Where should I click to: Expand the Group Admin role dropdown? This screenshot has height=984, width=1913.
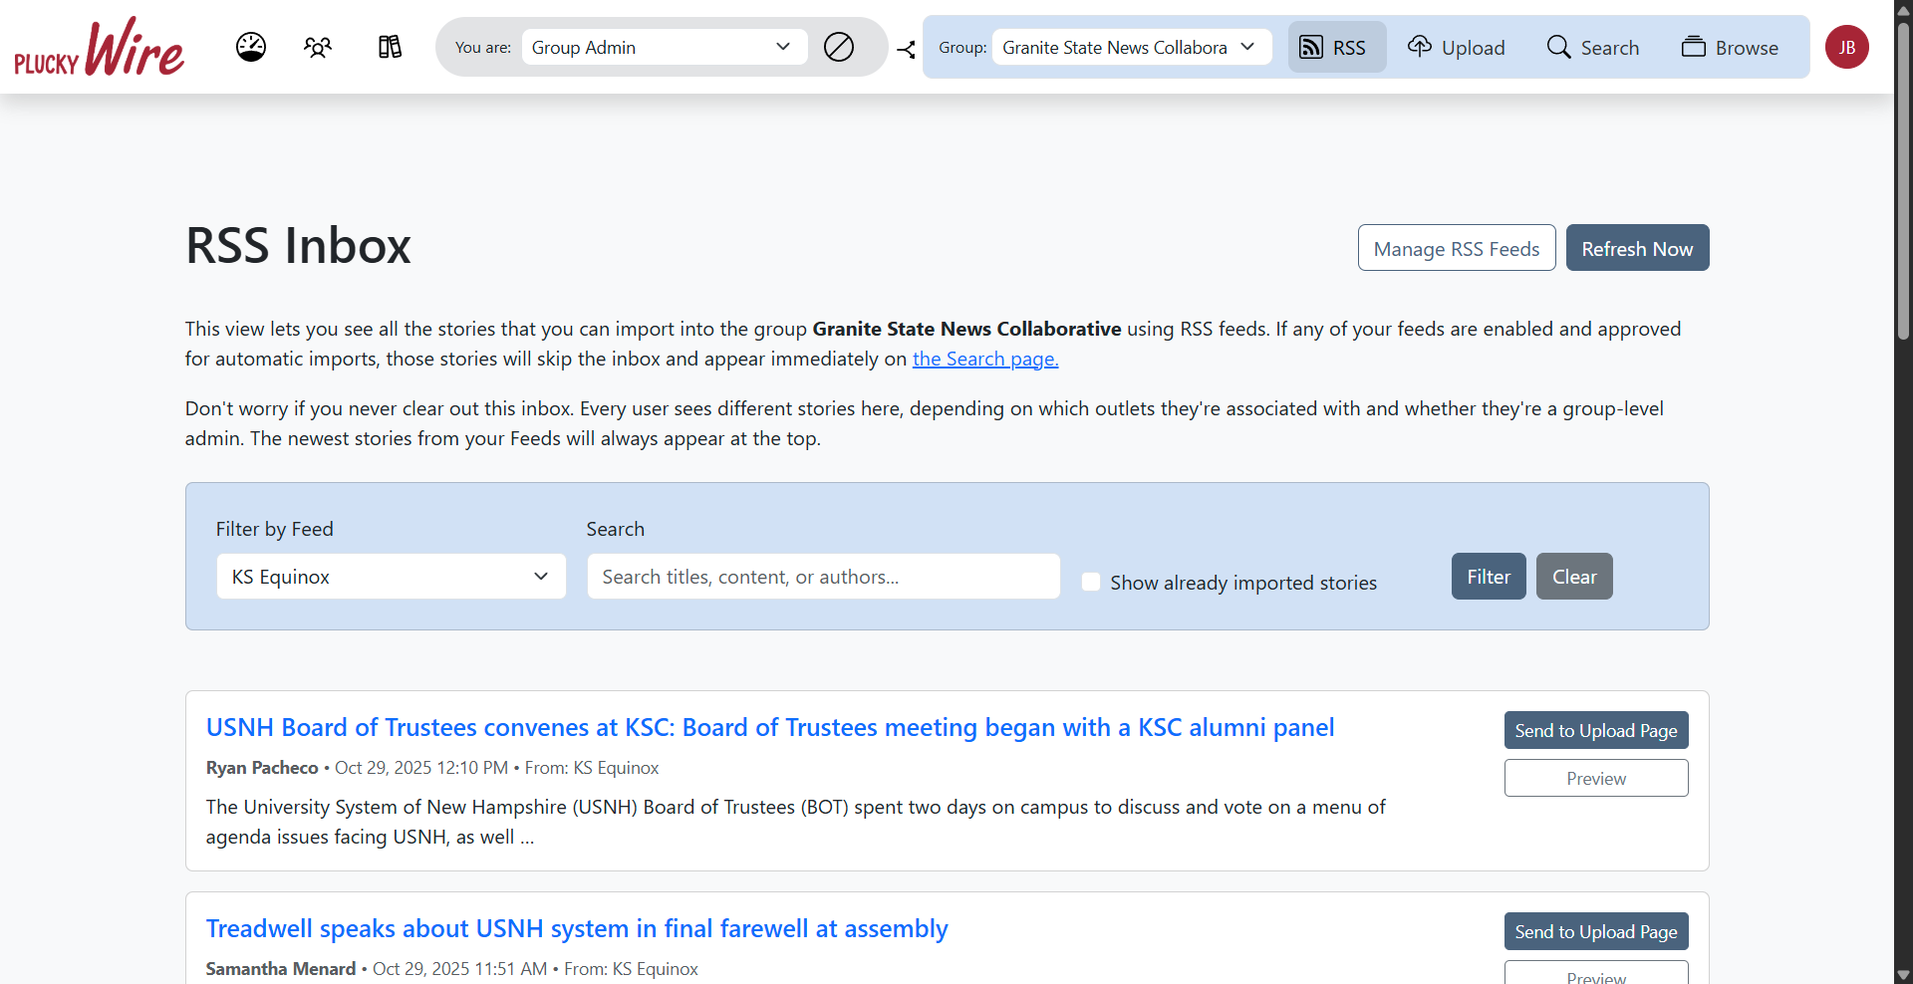pyautogui.click(x=664, y=47)
